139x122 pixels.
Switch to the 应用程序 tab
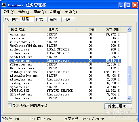click(x=12, y=20)
